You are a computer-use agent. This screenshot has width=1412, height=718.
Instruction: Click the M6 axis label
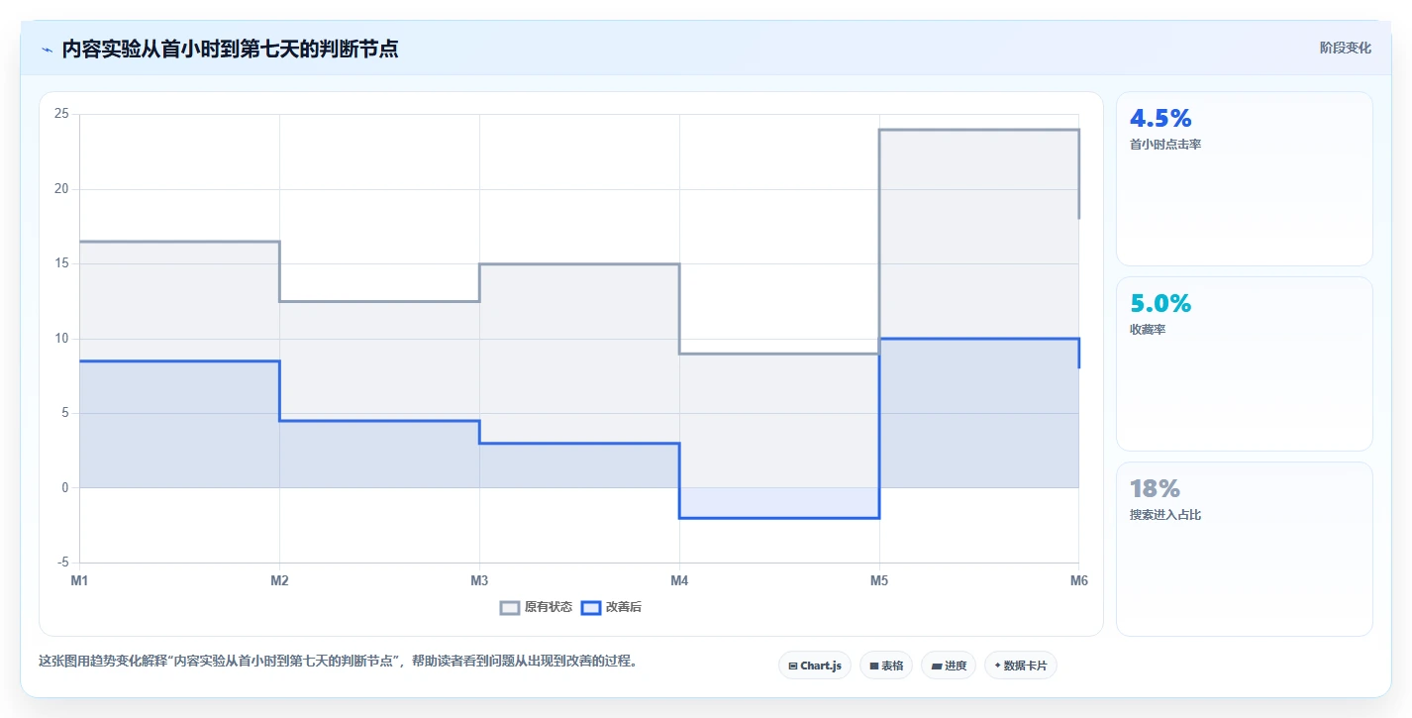1078,581
